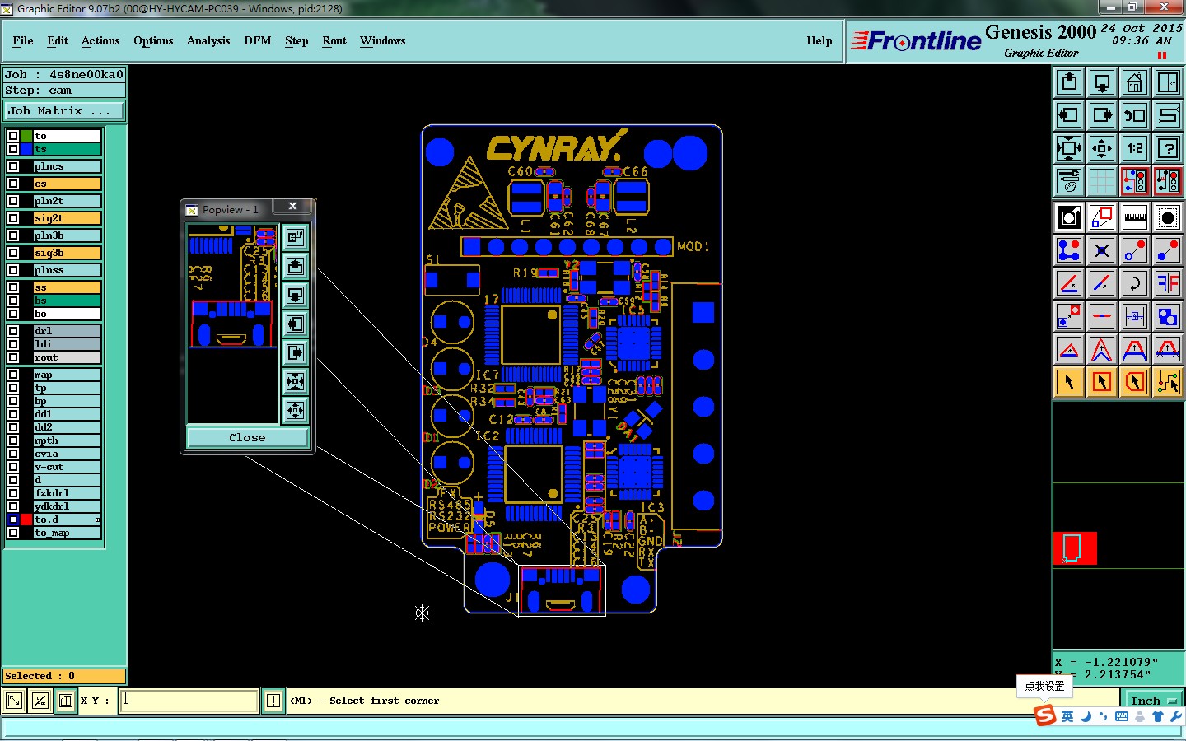Select the ruler measurement tool
The height and width of the screenshot is (741, 1186).
pyautogui.click(x=1135, y=217)
